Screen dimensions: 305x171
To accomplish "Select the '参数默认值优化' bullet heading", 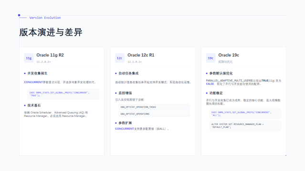I will pos(221,73).
